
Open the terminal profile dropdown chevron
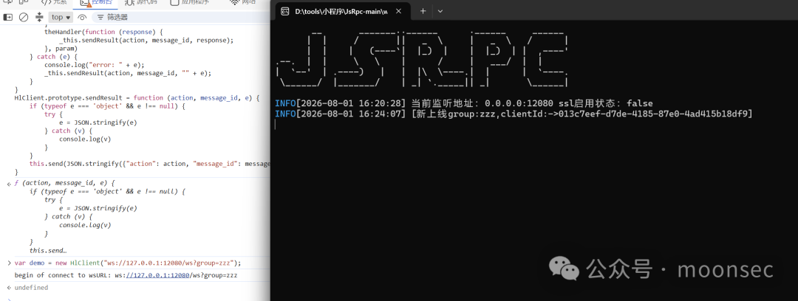440,10
